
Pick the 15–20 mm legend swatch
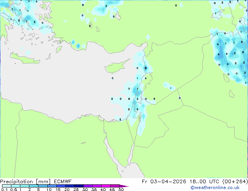click(61, 186)
